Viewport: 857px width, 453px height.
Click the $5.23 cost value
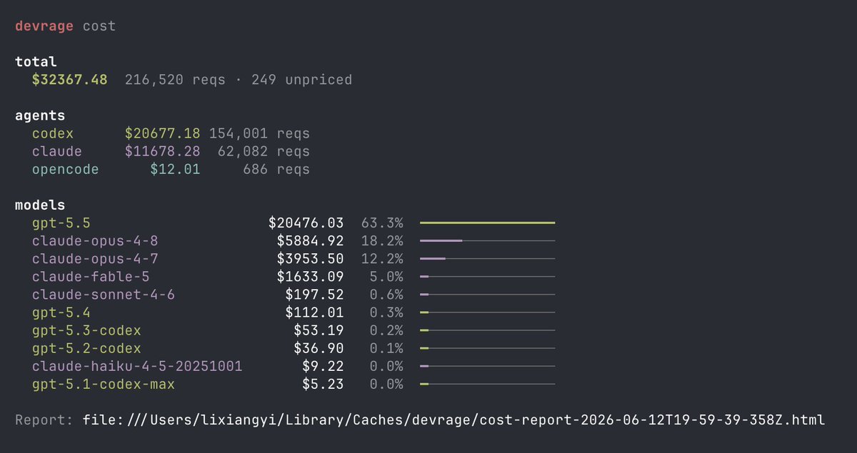(323, 384)
